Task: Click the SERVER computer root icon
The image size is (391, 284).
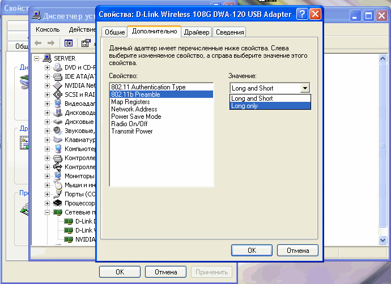Action: [47, 58]
